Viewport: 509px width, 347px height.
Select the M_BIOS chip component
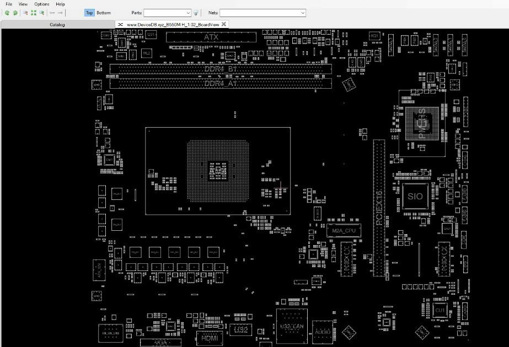coord(318,214)
